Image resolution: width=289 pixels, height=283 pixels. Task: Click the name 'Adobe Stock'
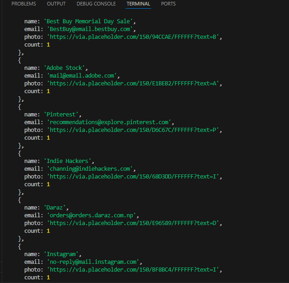pos(64,68)
